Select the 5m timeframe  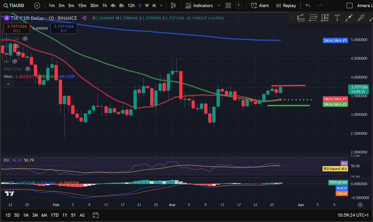(x=71, y=6)
